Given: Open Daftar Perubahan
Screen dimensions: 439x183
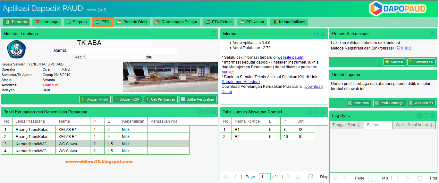Looking at the screenshot, I should (x=198, y=99).
